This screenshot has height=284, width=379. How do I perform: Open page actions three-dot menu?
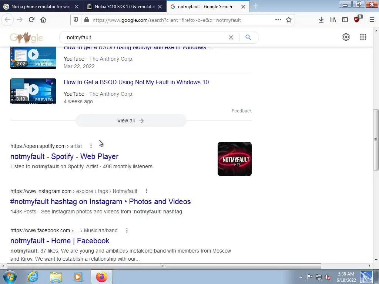(x=278, y=20)
